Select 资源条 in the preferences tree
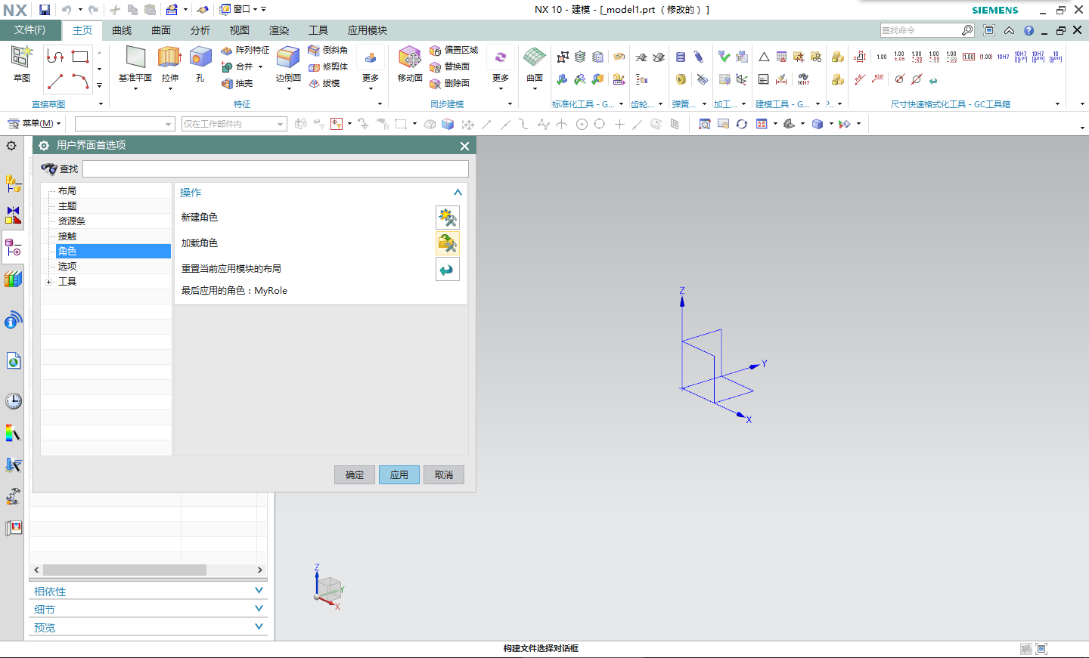Viewport: 1089px width, 658px height. click(72, 221)
